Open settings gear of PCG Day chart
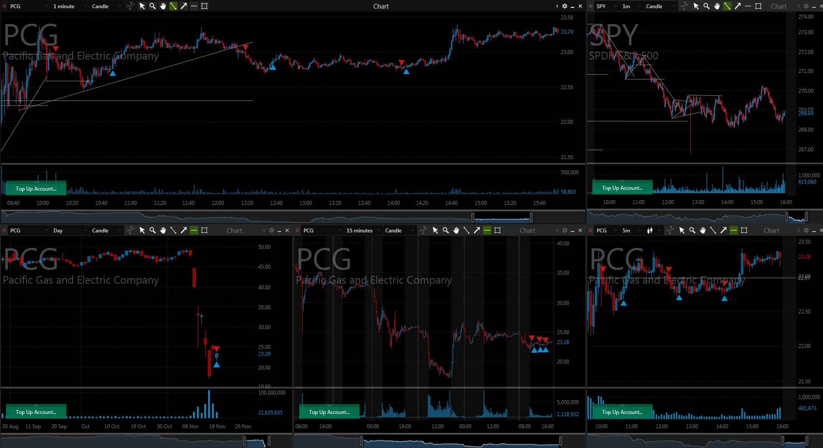The height and width of the screenshot is (448, 823). [272, 230]
